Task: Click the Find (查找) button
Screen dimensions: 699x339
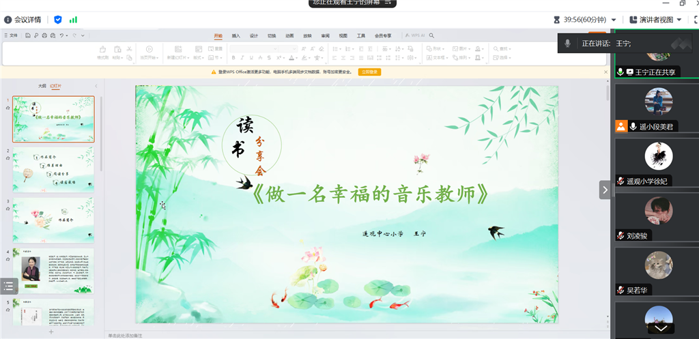Action: (502, 48)
